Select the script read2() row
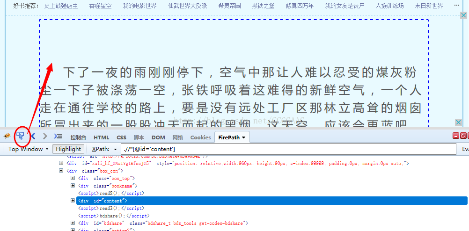Screen dimensions: 469x231 (111, 193)
